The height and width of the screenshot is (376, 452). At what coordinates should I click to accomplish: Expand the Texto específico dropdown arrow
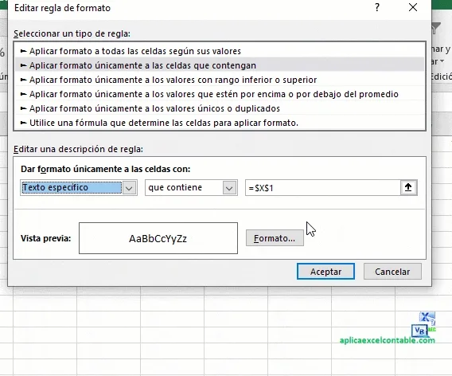click(x=129, y=188)
